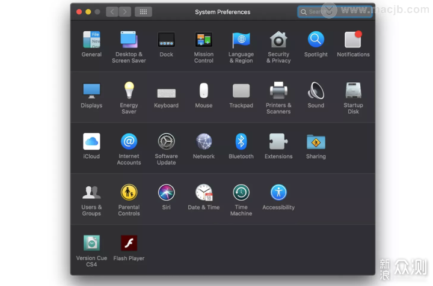Click the back navigation arrow
Screen dimensions: 433x286
pos(112,12)
